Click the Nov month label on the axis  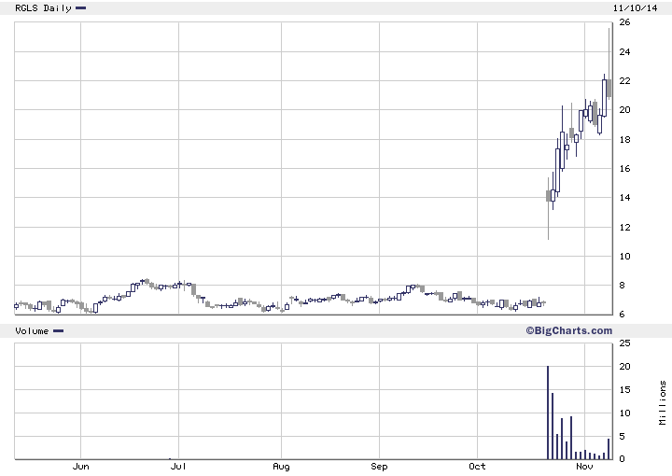tap(584, 466)
